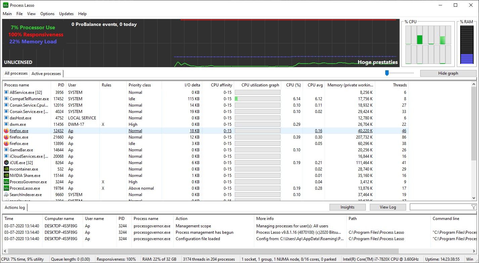Hide the performance graph
This screenshot has width=479, height=263.
pyautogui.click(x=448, y=73)
